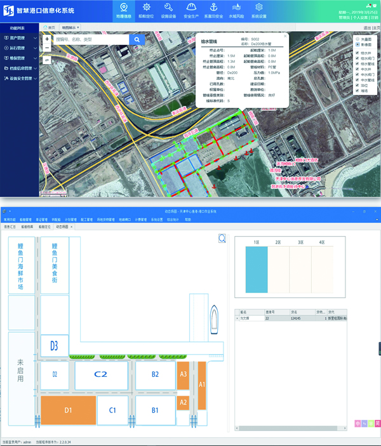Close the 地图展示 tab
The width and height of the screenshot is (381, 446).
[x=78, y=27]
